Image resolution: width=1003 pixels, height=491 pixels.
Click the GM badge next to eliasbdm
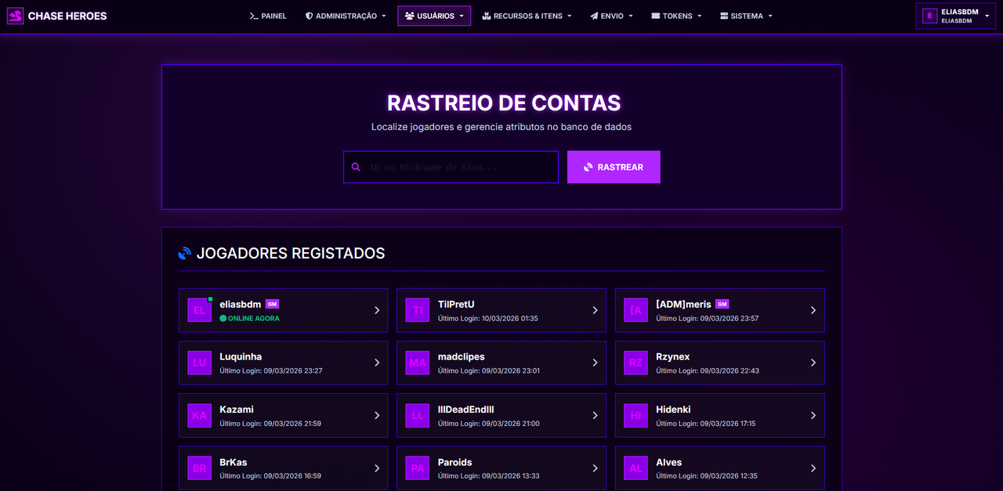point(273,304)
